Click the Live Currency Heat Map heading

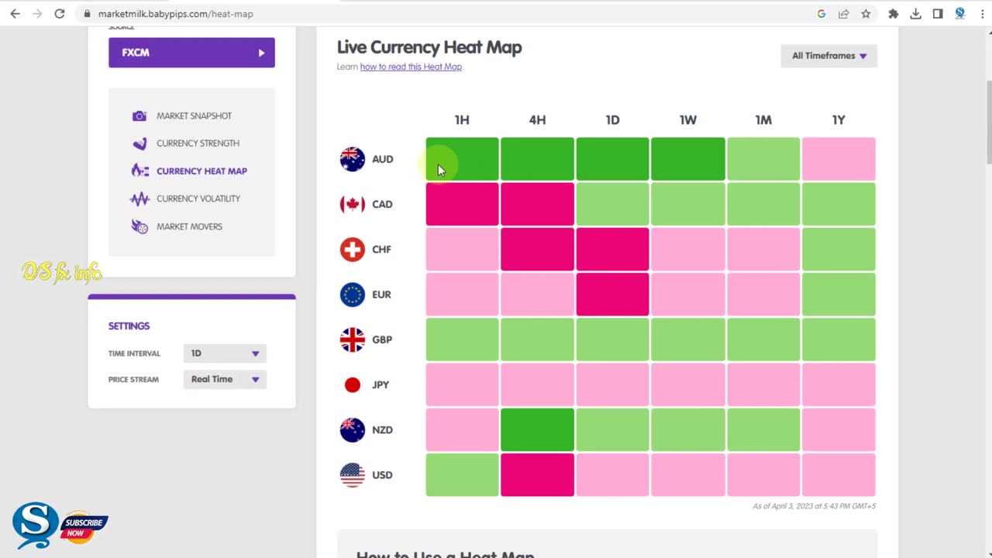429,47
